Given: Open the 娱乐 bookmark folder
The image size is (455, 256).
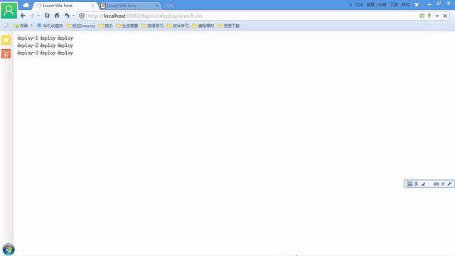Looking at the screenshot, I should [x=106, y=26].
